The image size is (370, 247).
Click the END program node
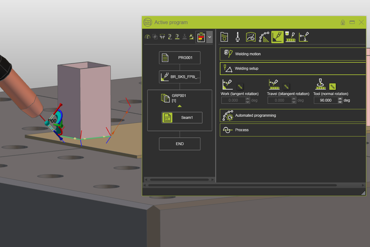(x=180, y=144)
